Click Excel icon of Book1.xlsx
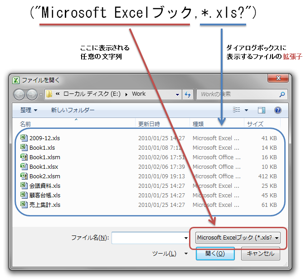 click(24, 166)
